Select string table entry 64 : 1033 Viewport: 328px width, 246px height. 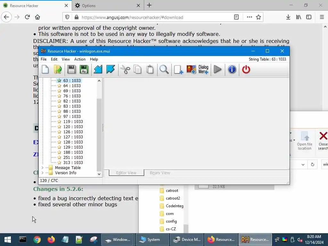pos(72,86)
